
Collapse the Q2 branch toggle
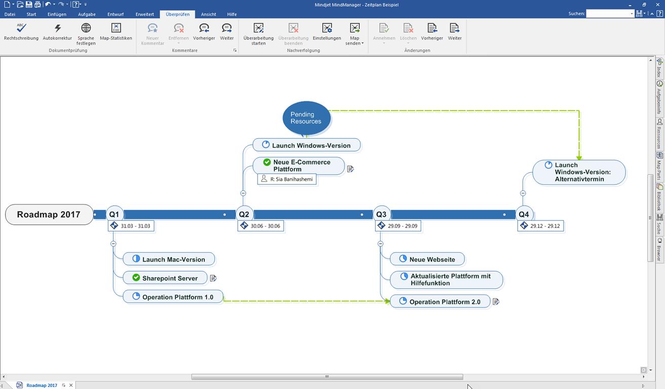243,193
